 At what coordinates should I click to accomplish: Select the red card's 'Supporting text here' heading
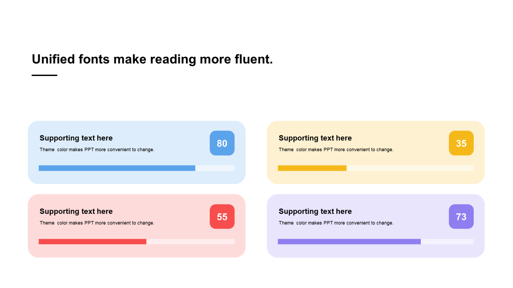coord(76,212)
